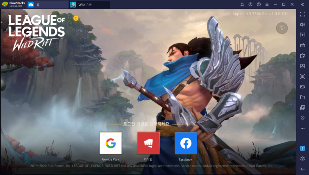
Task: Open BlueStacks settings gear
Action: tap(303, 159)
